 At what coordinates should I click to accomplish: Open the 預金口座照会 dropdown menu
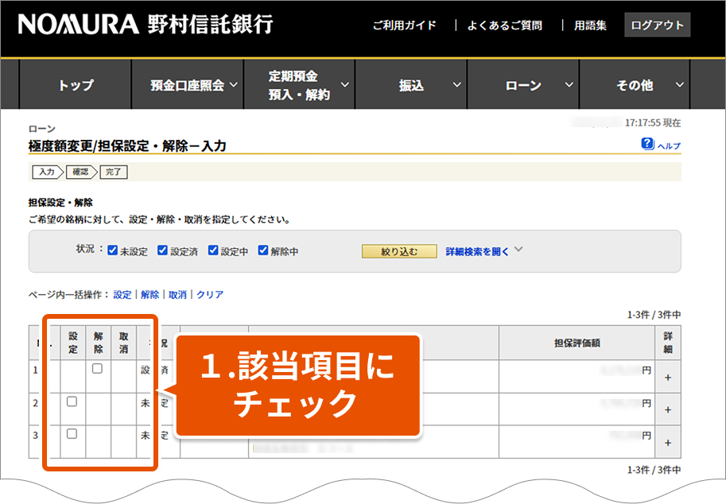pos(194,85)
